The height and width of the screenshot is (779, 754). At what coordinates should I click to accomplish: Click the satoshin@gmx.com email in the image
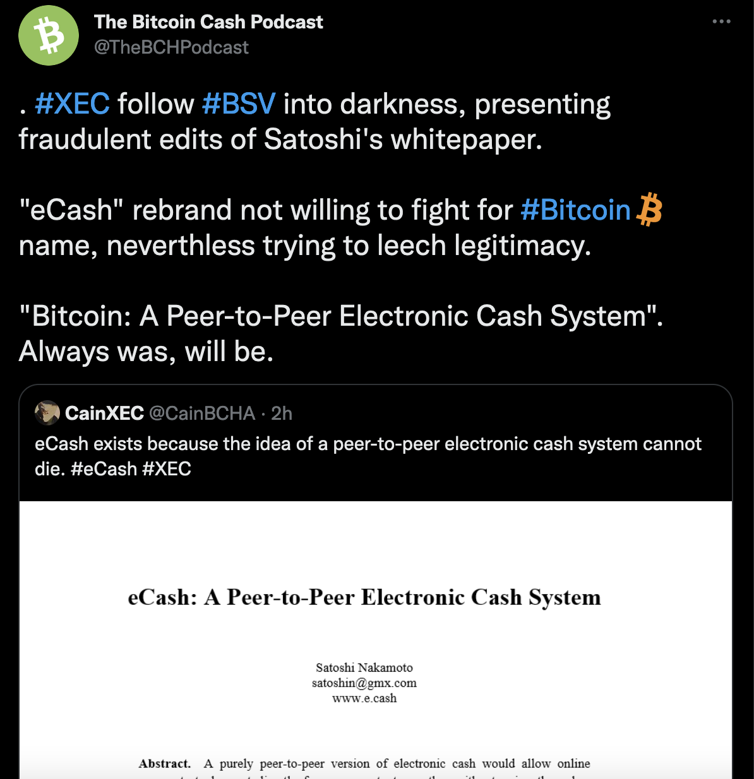364,683
